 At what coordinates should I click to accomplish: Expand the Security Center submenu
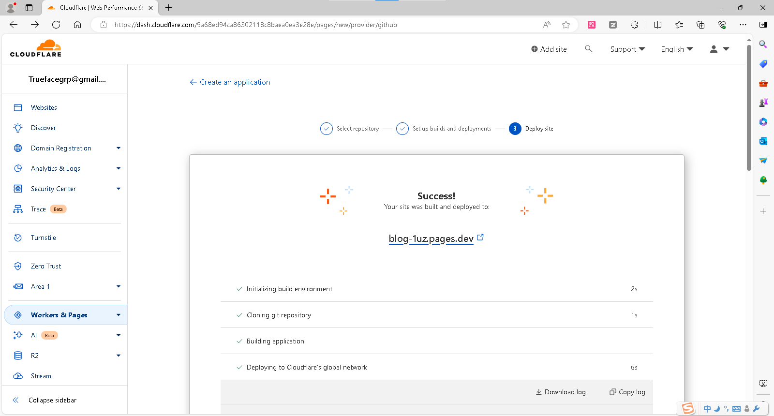(118, 189)
